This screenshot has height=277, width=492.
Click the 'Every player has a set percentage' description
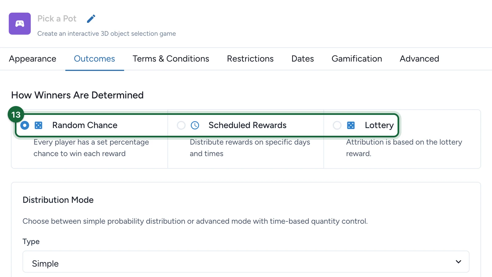[x=91, y=148]
